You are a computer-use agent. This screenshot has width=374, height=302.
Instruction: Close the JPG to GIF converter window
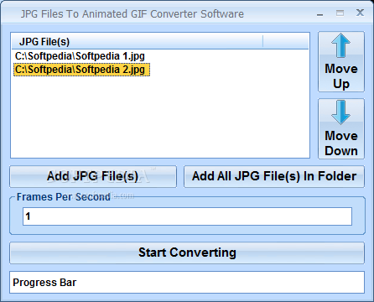[360, 13]
